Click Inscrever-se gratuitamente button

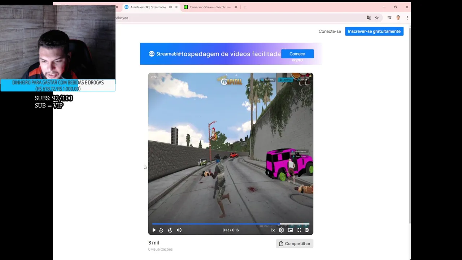coord(374,31)
